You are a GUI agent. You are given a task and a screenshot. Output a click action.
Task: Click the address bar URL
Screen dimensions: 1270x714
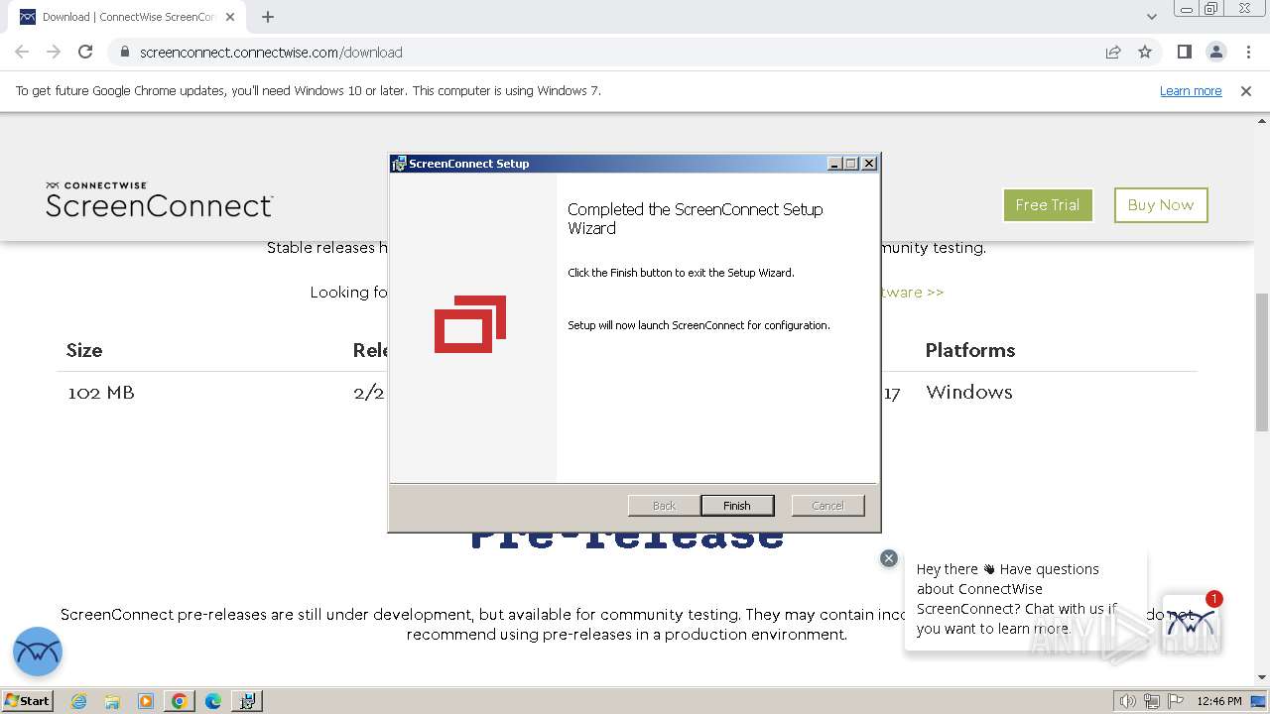pos(271,53)
